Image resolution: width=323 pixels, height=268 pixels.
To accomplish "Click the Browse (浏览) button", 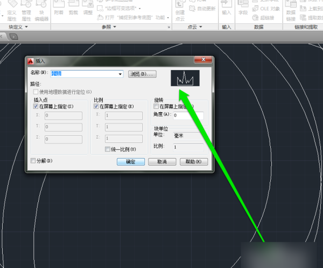I will 143,74.
